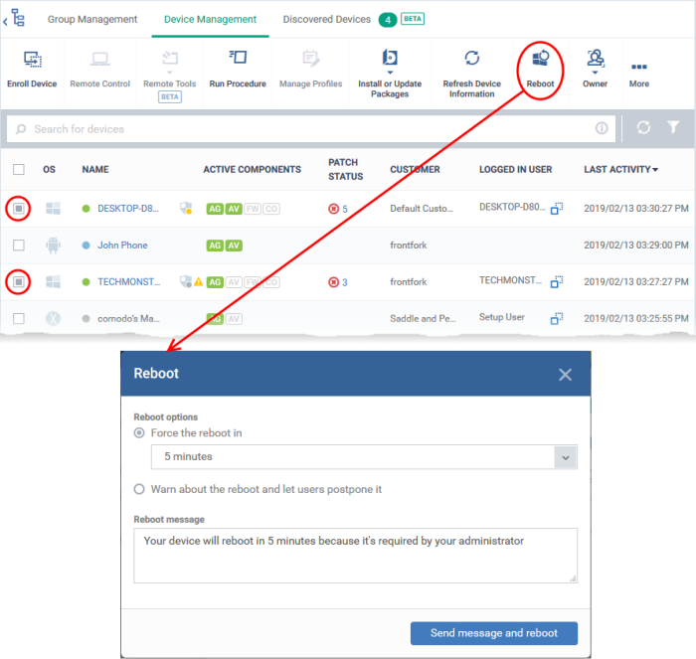Collapse the left panel chevron
The height and width of the screenshot is (659, 696).
coord(5,21)
